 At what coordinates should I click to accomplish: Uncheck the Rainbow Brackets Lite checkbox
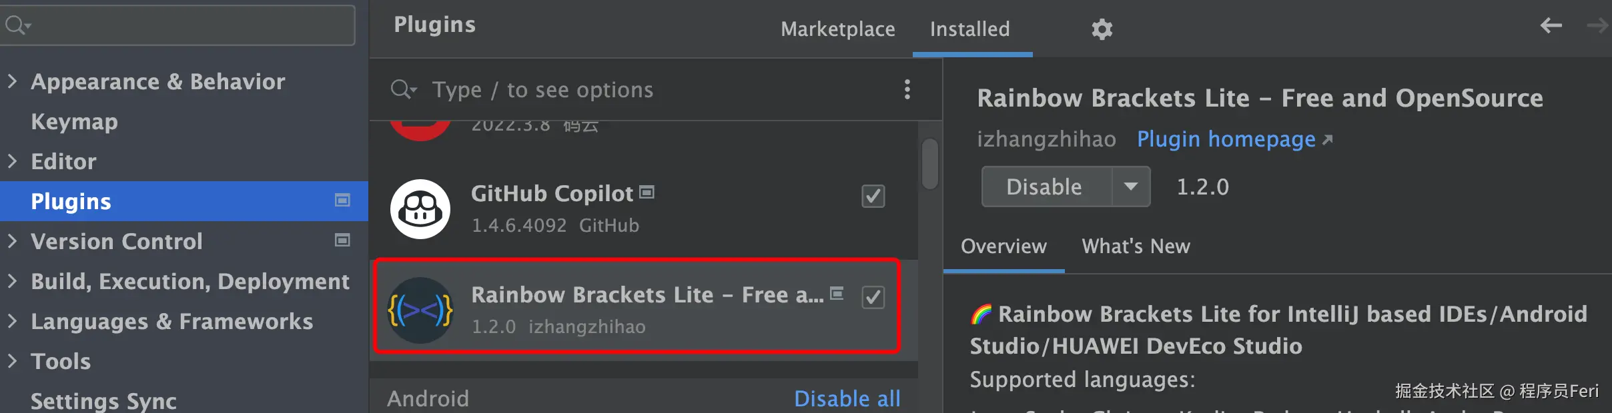pyautogui.click(x=873, y=297)
